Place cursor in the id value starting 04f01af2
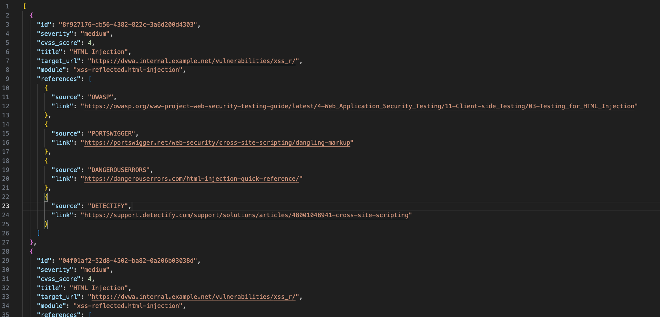 (x=128, y=261)
